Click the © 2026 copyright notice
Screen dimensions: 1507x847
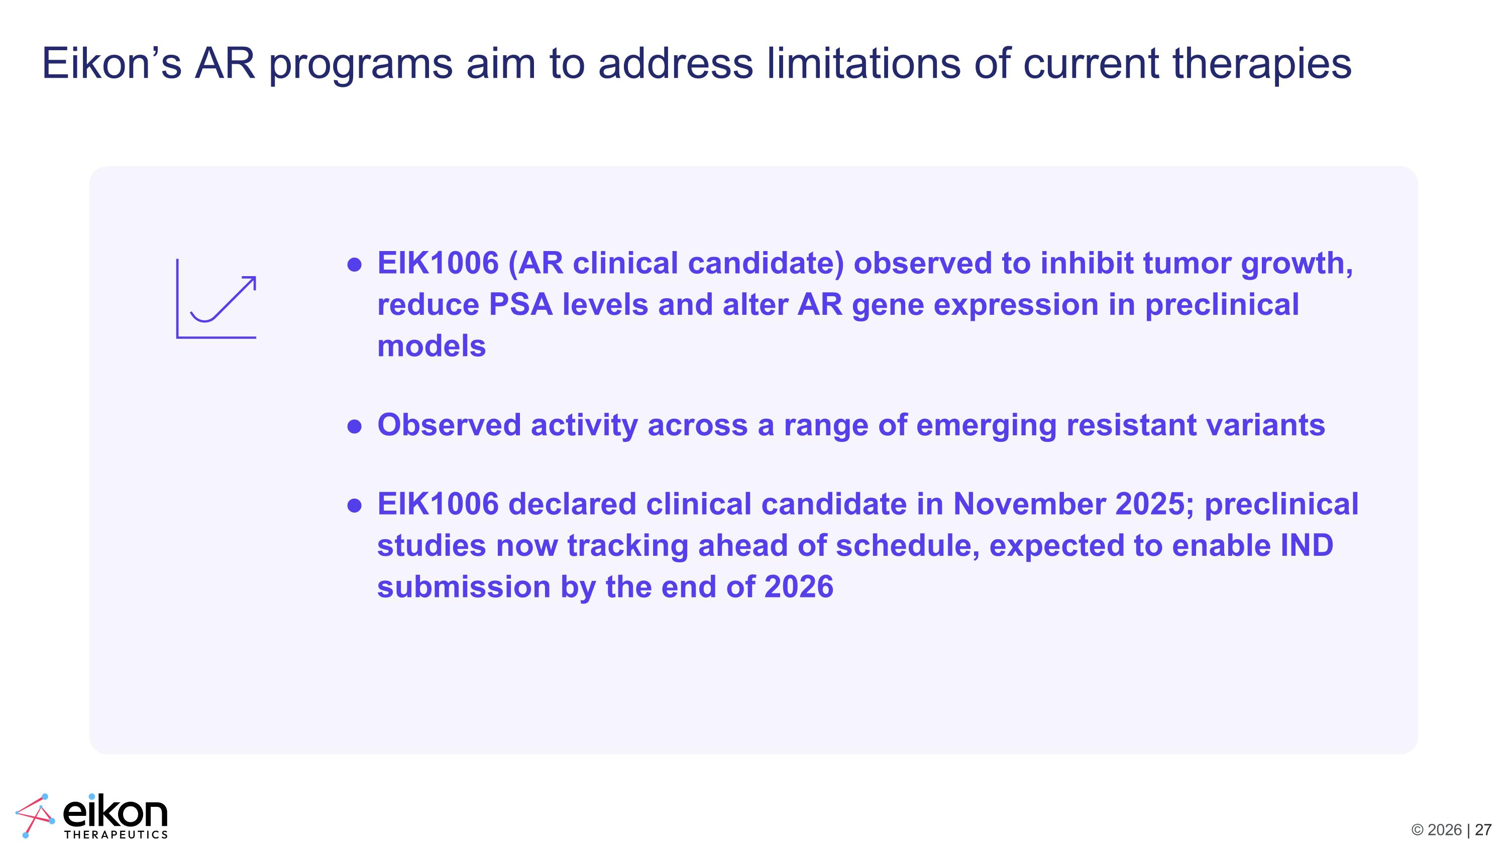(x=1436, y=830)
